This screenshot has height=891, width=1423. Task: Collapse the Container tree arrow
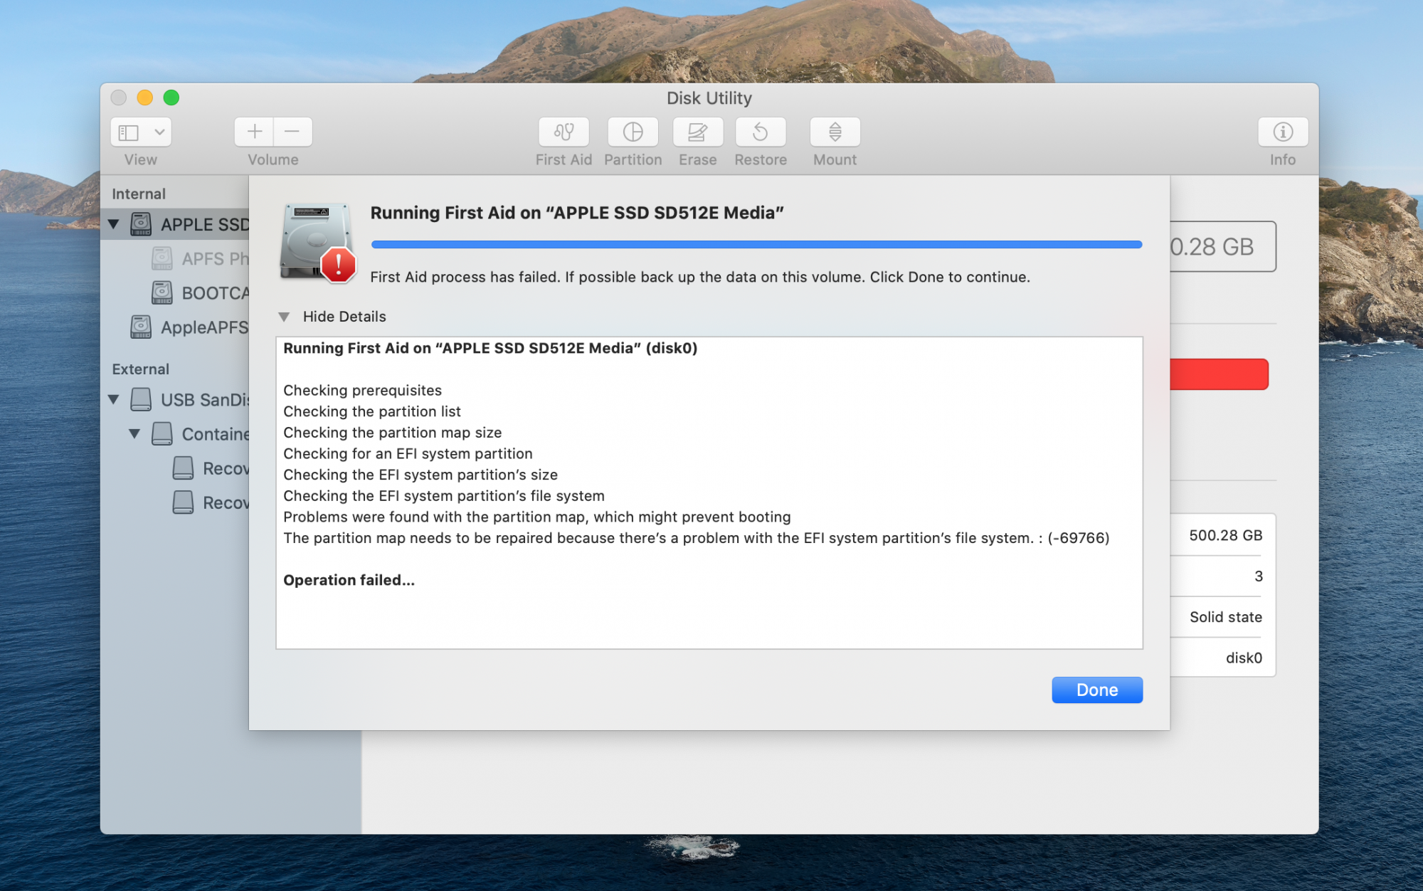click(x=134, y=433)
